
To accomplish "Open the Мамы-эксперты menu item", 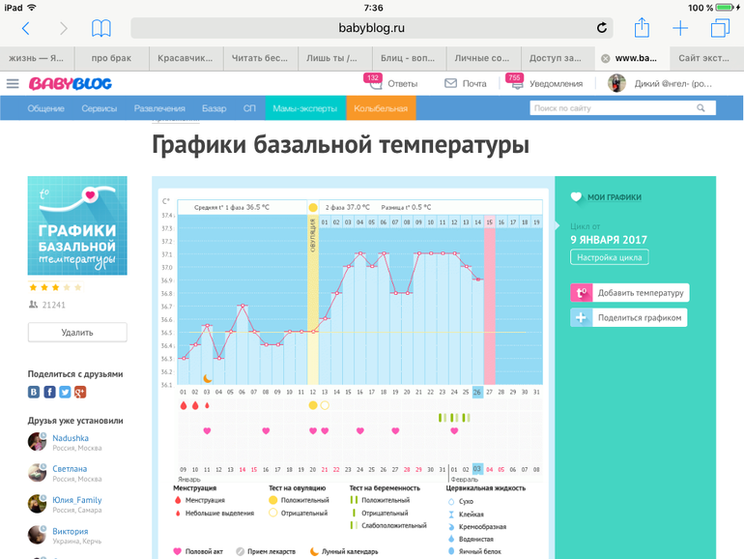I will [303, 108].
